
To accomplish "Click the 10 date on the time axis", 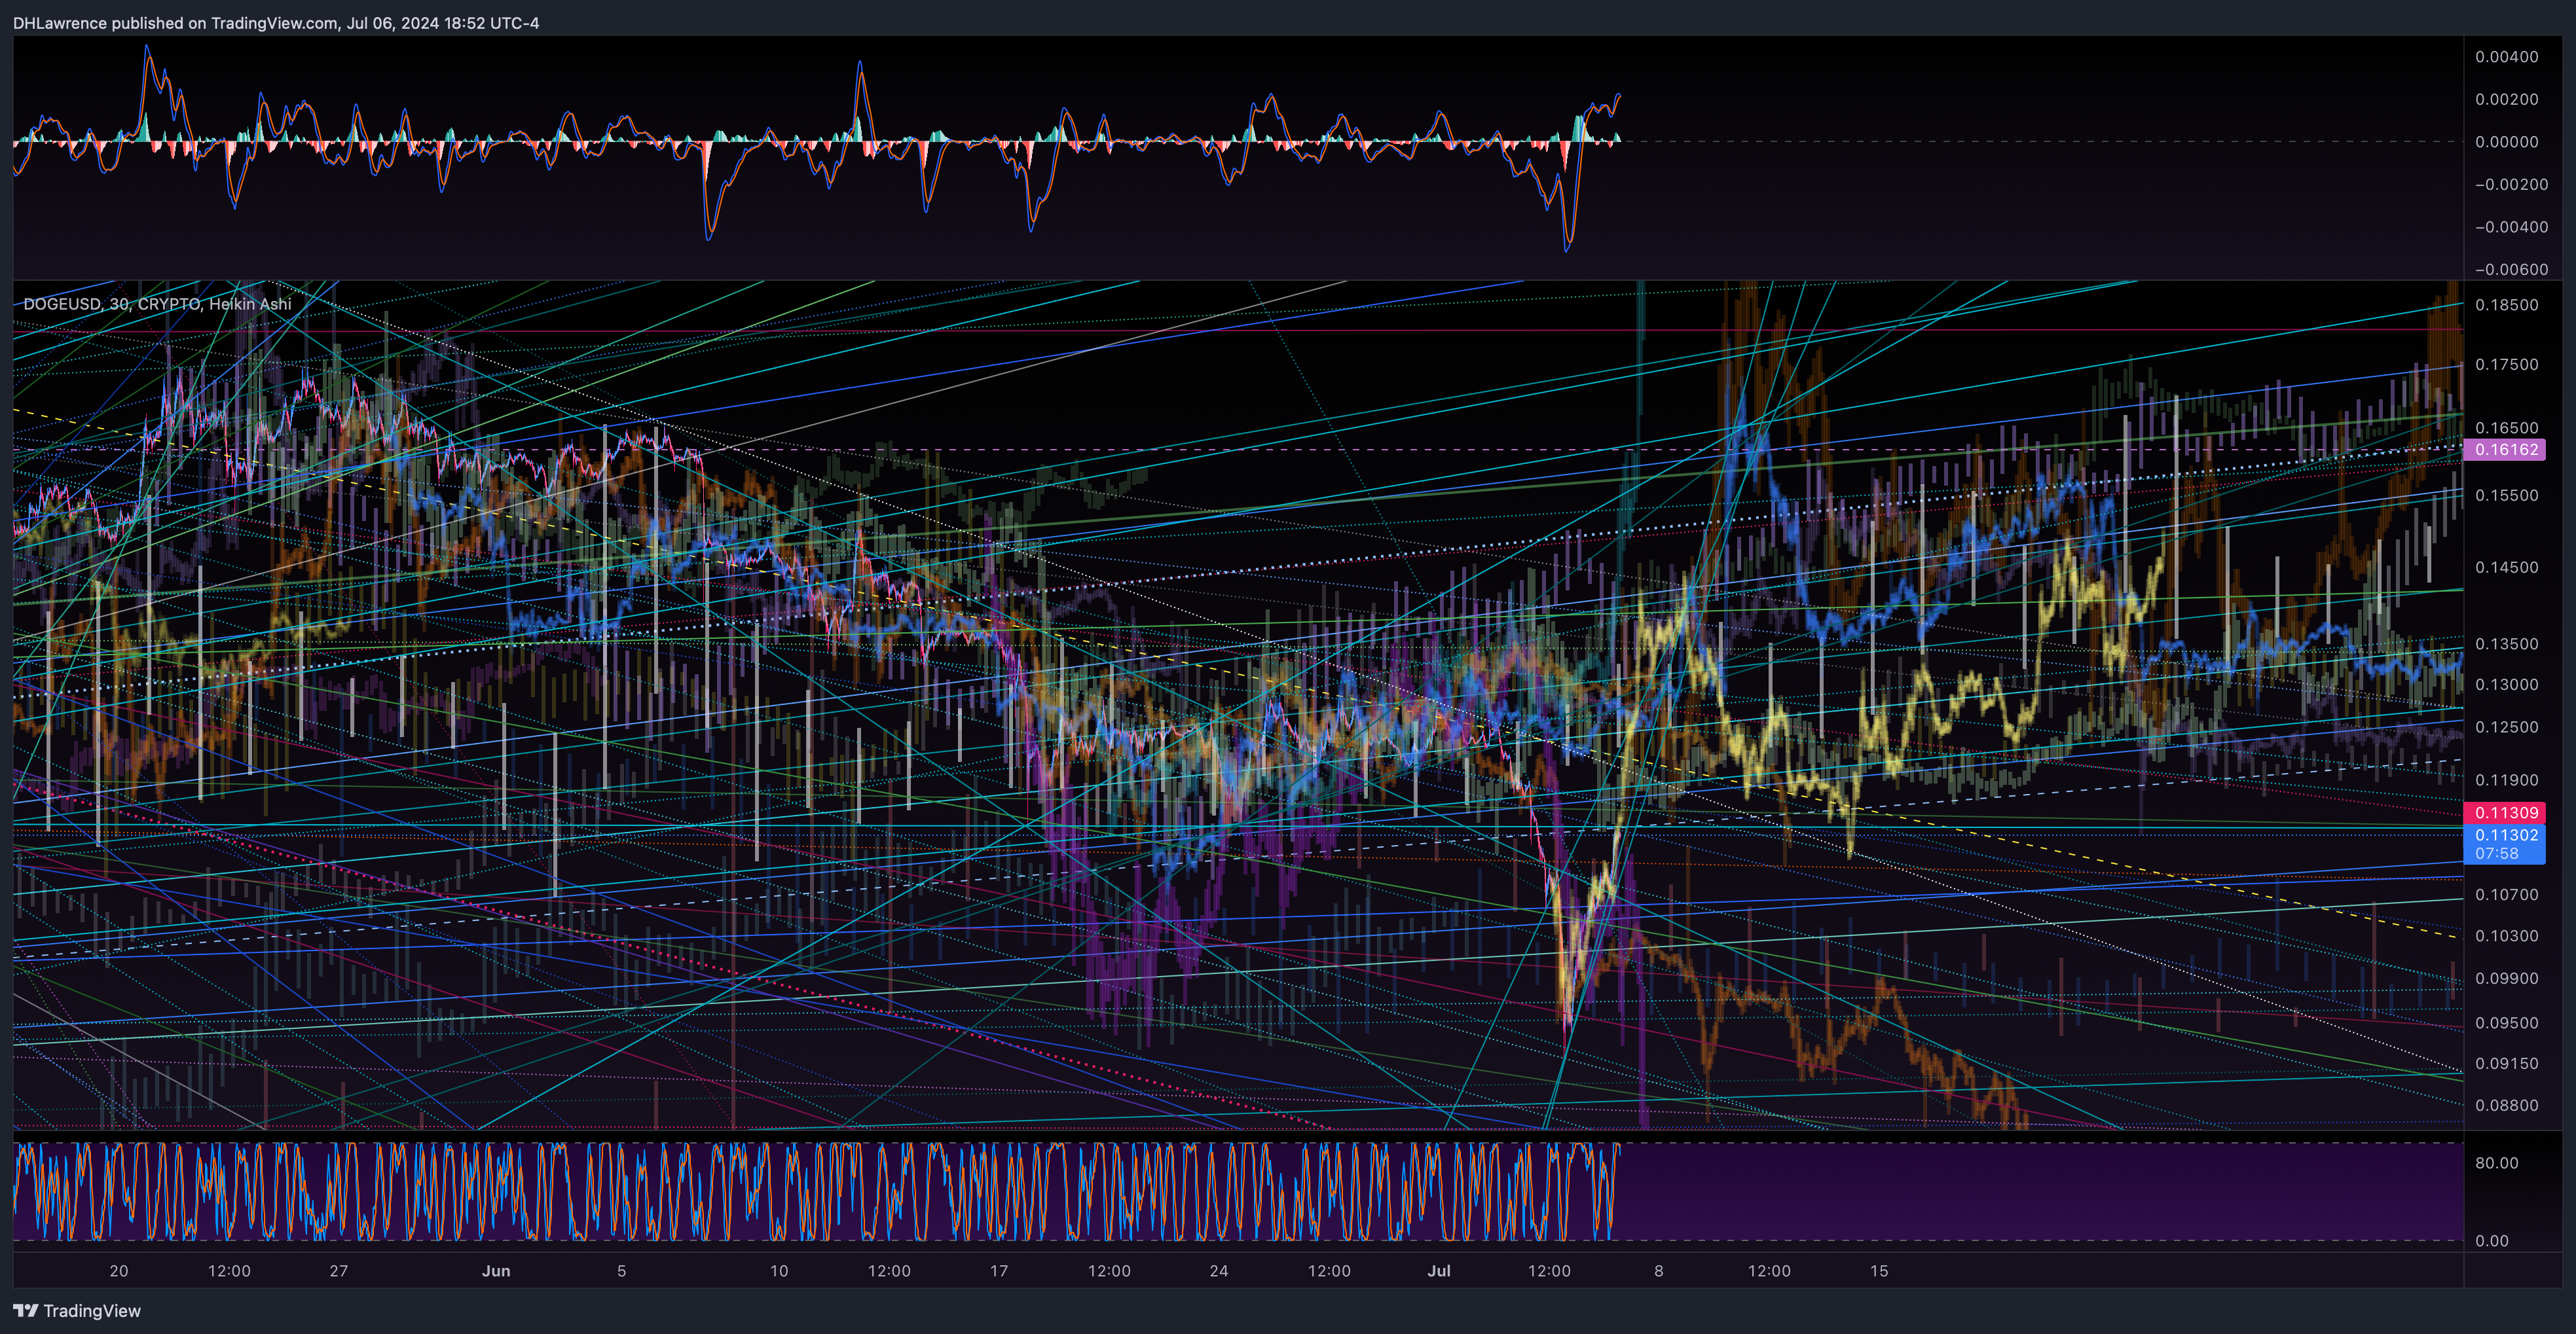I will (779, 1271).
